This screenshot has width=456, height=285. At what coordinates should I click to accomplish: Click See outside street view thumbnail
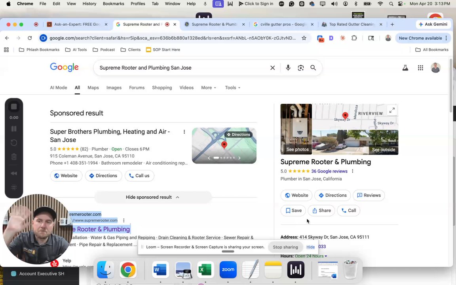point(355,142)
